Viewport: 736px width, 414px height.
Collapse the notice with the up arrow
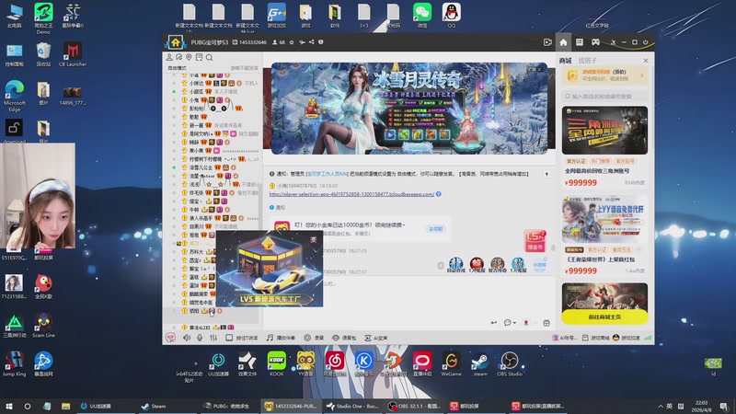pos(546,174)
